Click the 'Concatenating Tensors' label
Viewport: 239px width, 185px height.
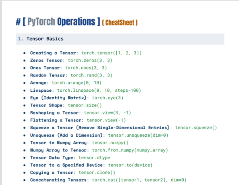58,180
